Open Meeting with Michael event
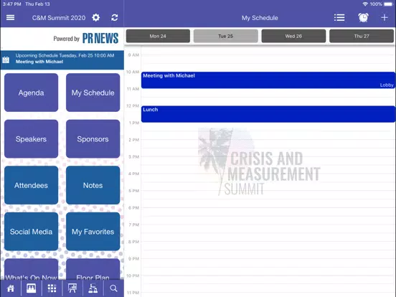396x297 pixels. coord(268,80)
